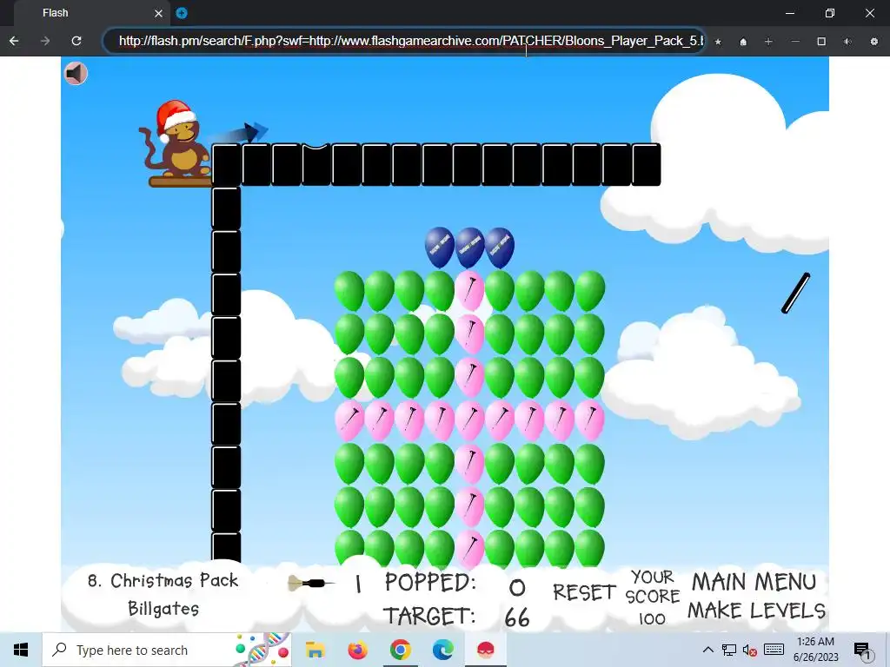The height and width of the screenshot is (667, 890).
Task: Open Google Chrome from taskbar
Action: click(x=400, y=650)
